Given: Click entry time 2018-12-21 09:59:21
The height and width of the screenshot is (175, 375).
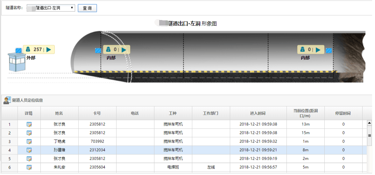Looking at the screenshot, I should click(x=258, y=150).
